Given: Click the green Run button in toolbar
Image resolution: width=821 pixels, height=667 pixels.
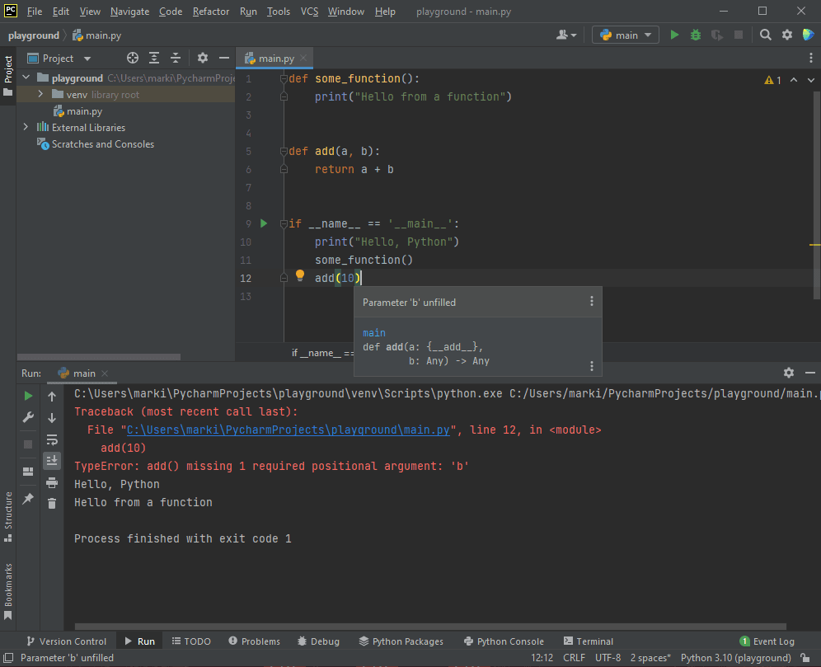Looking at the screenshot, I should (674, 35).
